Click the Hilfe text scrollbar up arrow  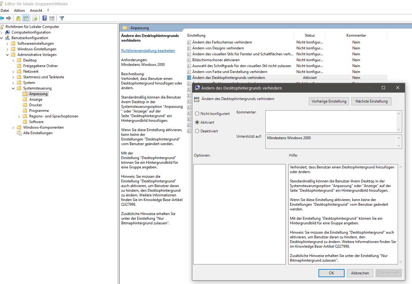click(400, 167)
